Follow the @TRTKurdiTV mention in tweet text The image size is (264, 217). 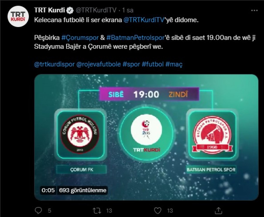(144, 20)
